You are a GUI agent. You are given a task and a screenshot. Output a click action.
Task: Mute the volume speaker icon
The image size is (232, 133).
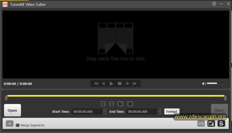tap(204, 84)
